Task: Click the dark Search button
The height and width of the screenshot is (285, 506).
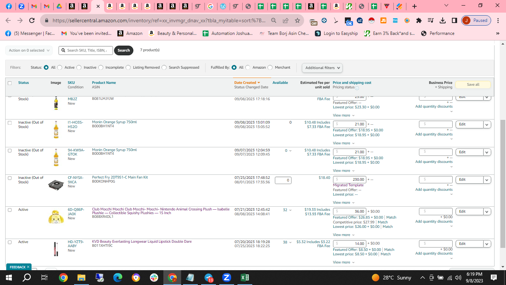Action: (124, 50)
